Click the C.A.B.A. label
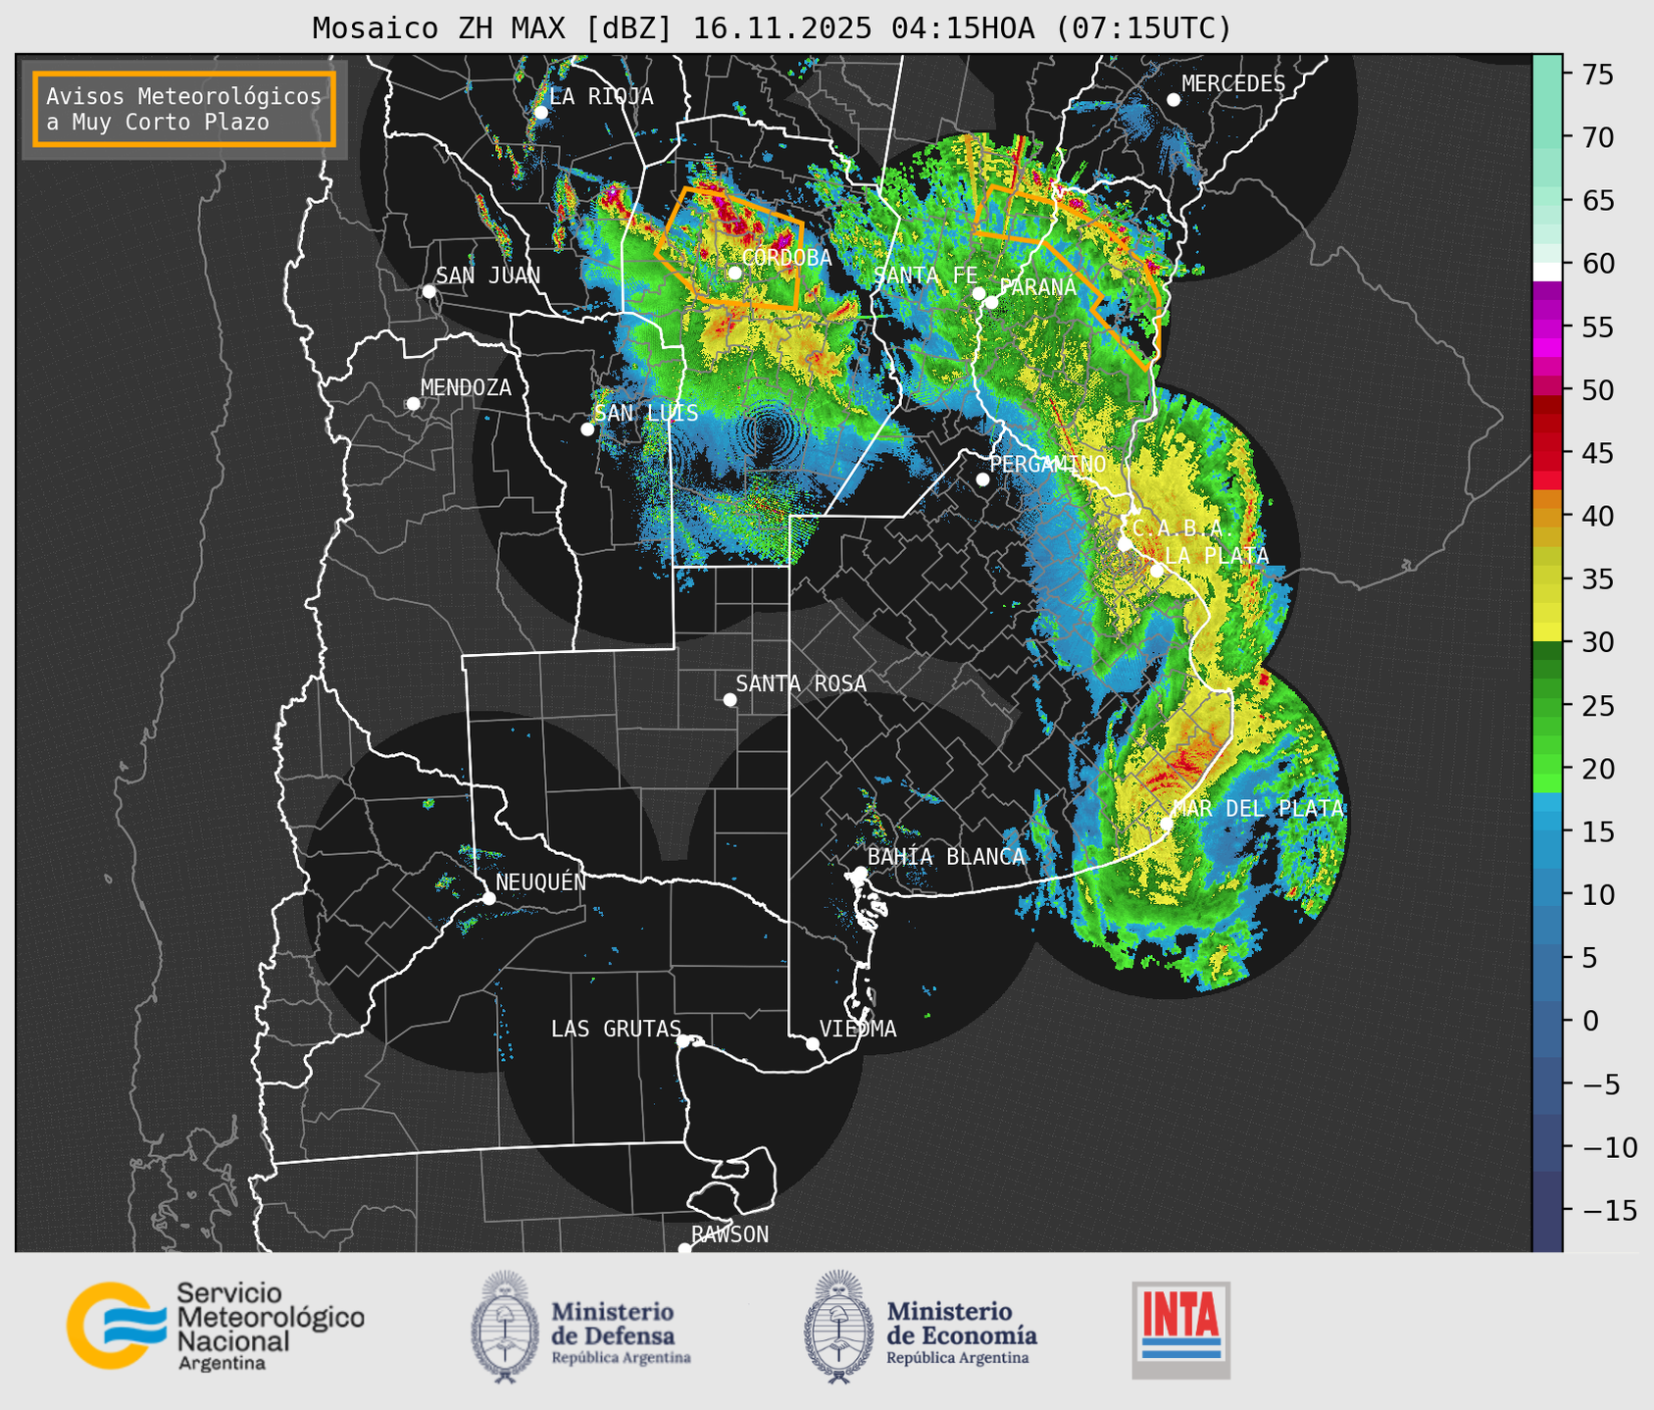The image size is (1654, 1410). [1183, 529]
